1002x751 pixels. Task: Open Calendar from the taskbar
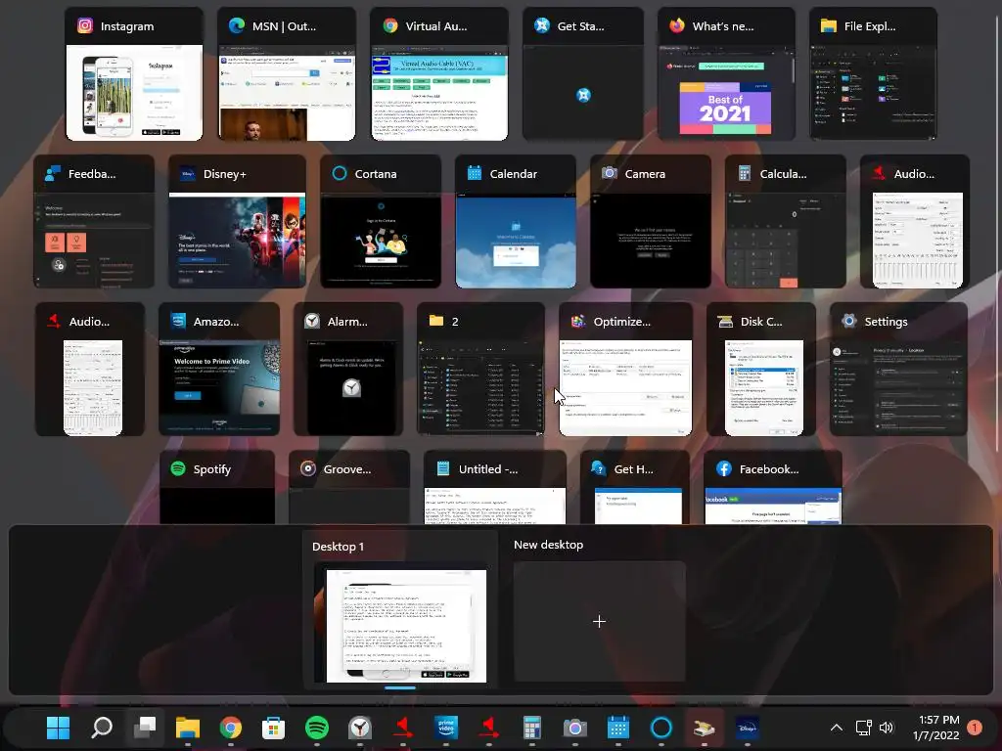[618, 728]
